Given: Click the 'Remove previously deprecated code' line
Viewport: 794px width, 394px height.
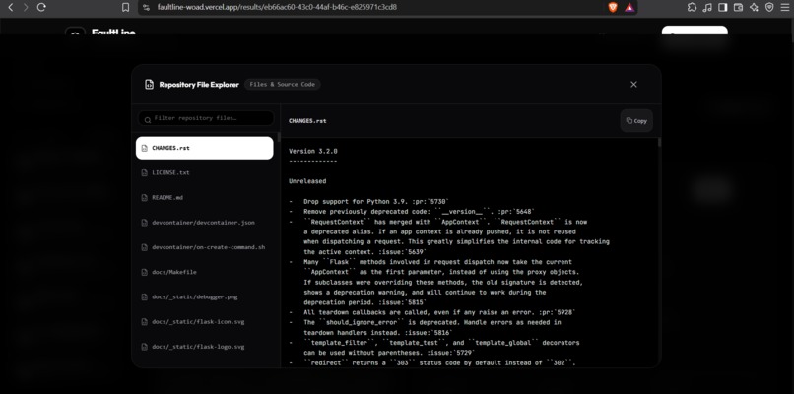Looking at the screenshot, I should click(x=419, y=211).
